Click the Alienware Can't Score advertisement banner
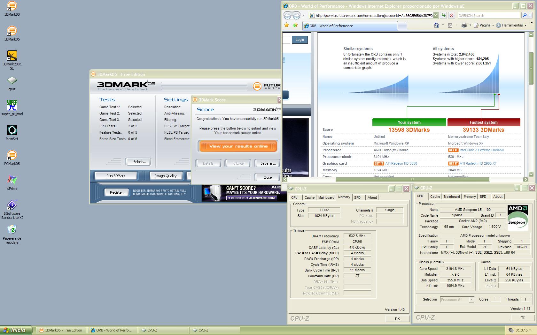537x335 pixels. 245,193
